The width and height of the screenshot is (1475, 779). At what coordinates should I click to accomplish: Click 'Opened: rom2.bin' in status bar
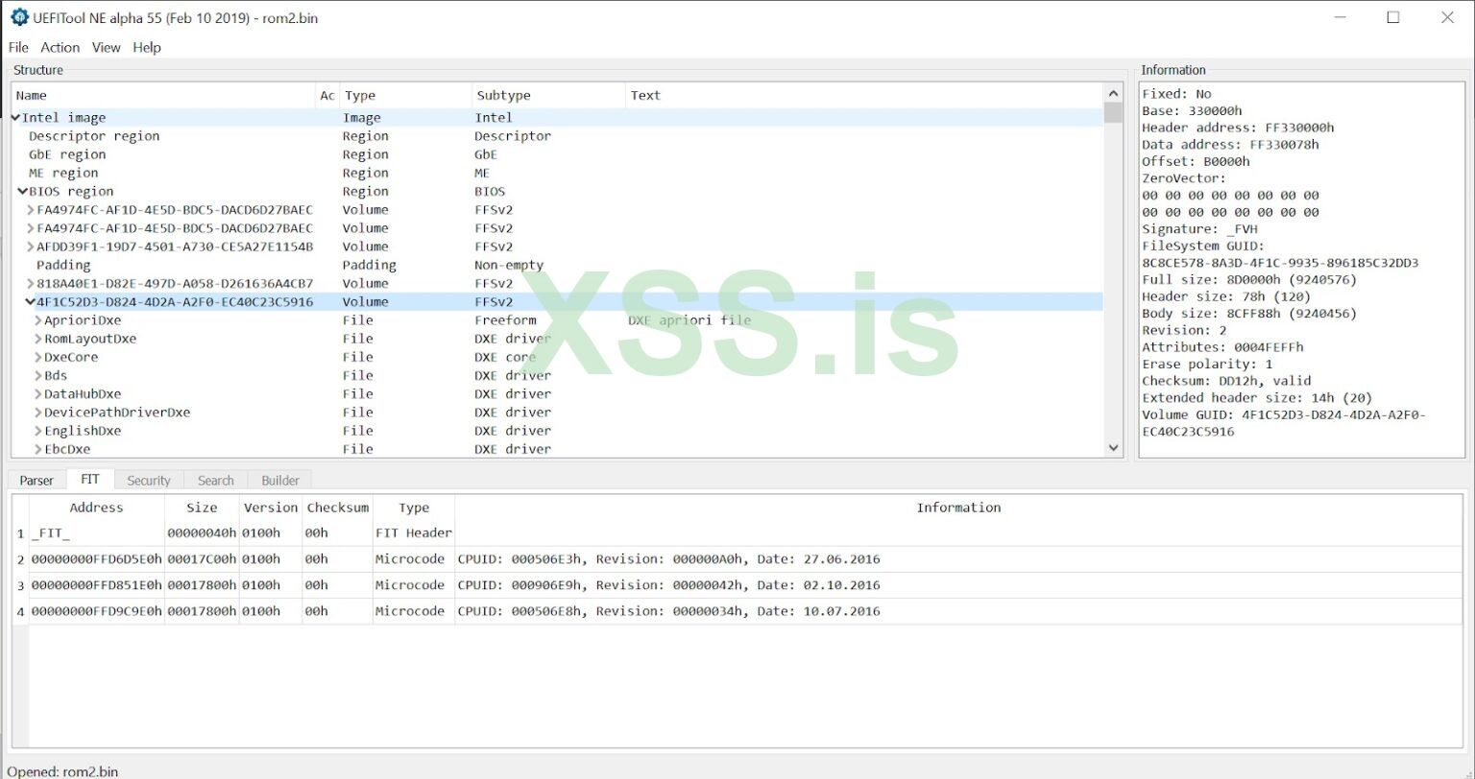tap(62, 771)
